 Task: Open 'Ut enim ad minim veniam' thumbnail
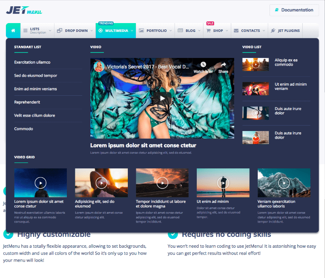point(256,89)
